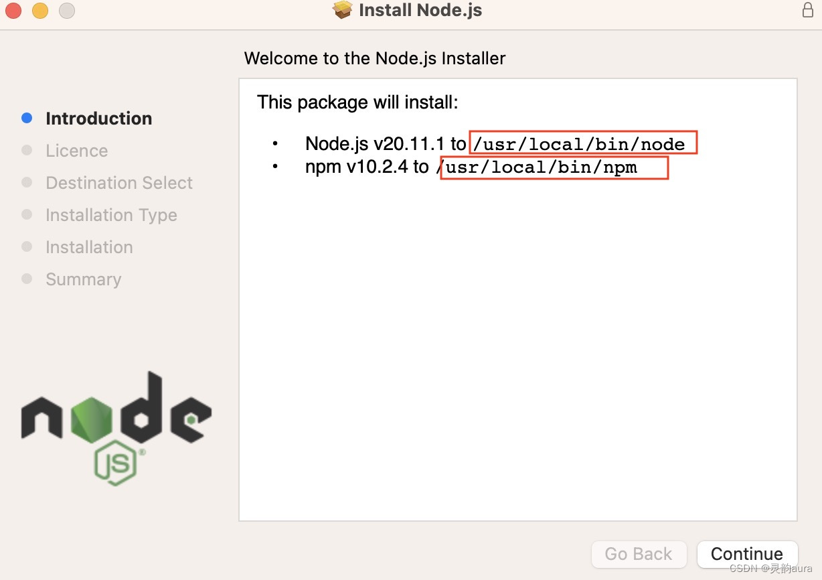Image resolution: width=822 pixels, height=580 pixels.
Task: Click the Node.js logo in sidebar
Action: click(116, 428)
